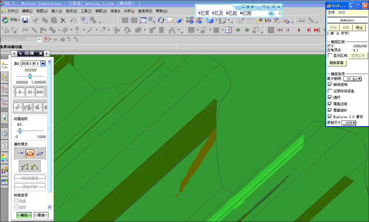Toggle the 覆盖边缘 checkbox
Viewport: 369px width, 222px height.
click(x=330, y=104)
